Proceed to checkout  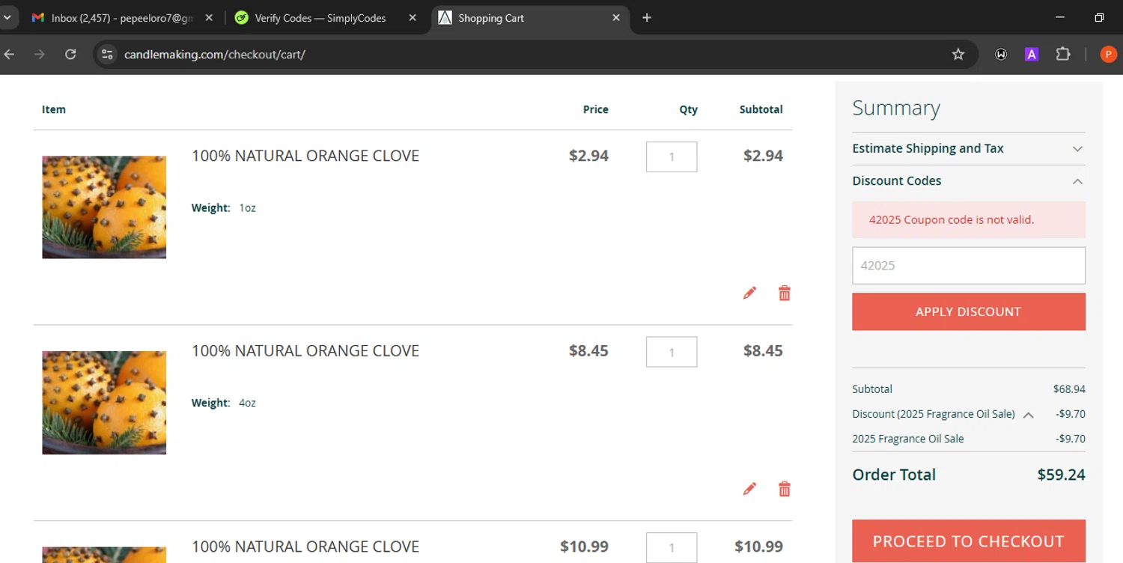[x=969, y=541]
